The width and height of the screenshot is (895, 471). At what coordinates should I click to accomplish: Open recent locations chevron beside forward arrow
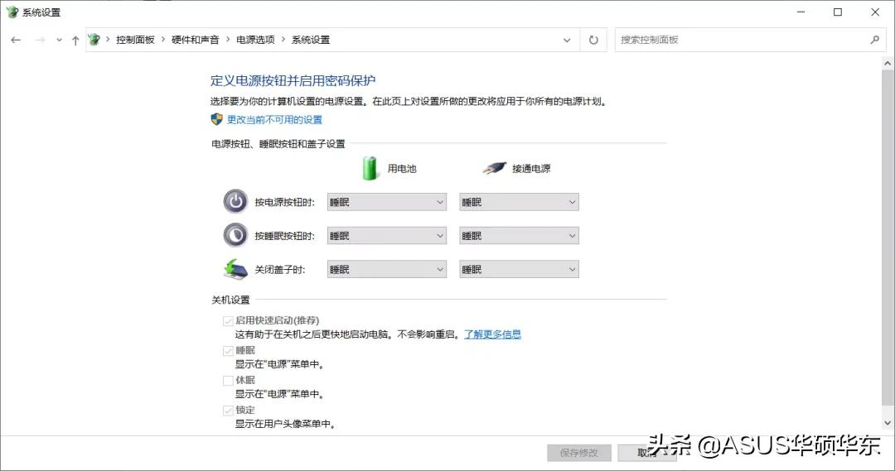tap(59, 40)
